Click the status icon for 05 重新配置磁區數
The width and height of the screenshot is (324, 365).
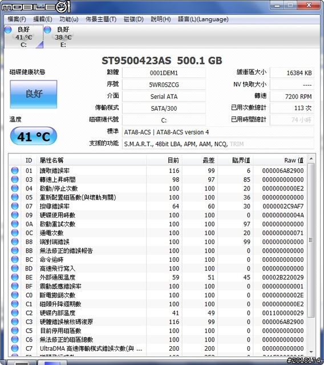15,197
